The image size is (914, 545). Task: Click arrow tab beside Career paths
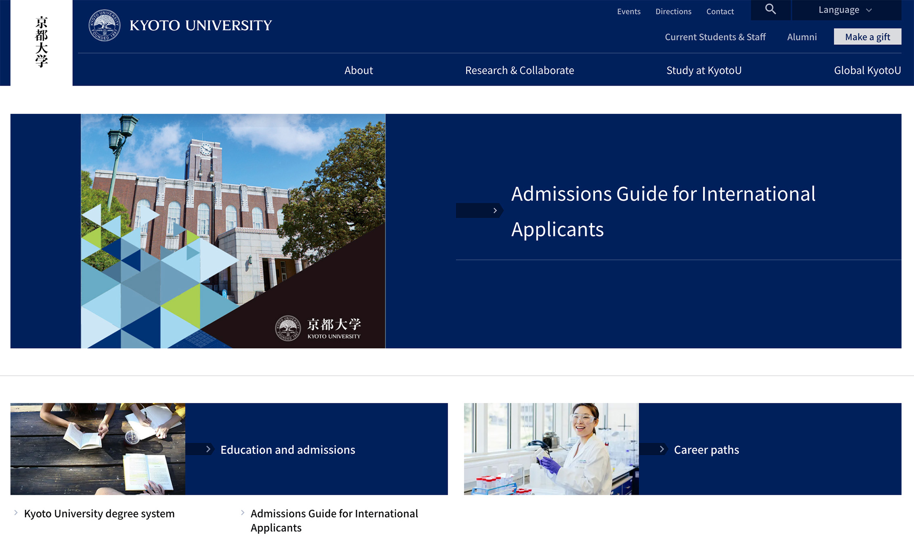[x=654, y=449]
